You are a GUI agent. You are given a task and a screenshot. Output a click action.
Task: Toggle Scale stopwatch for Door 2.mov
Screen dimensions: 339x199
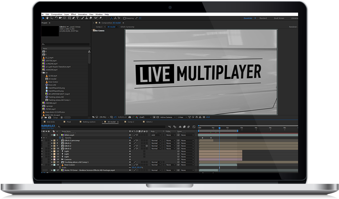60,167
